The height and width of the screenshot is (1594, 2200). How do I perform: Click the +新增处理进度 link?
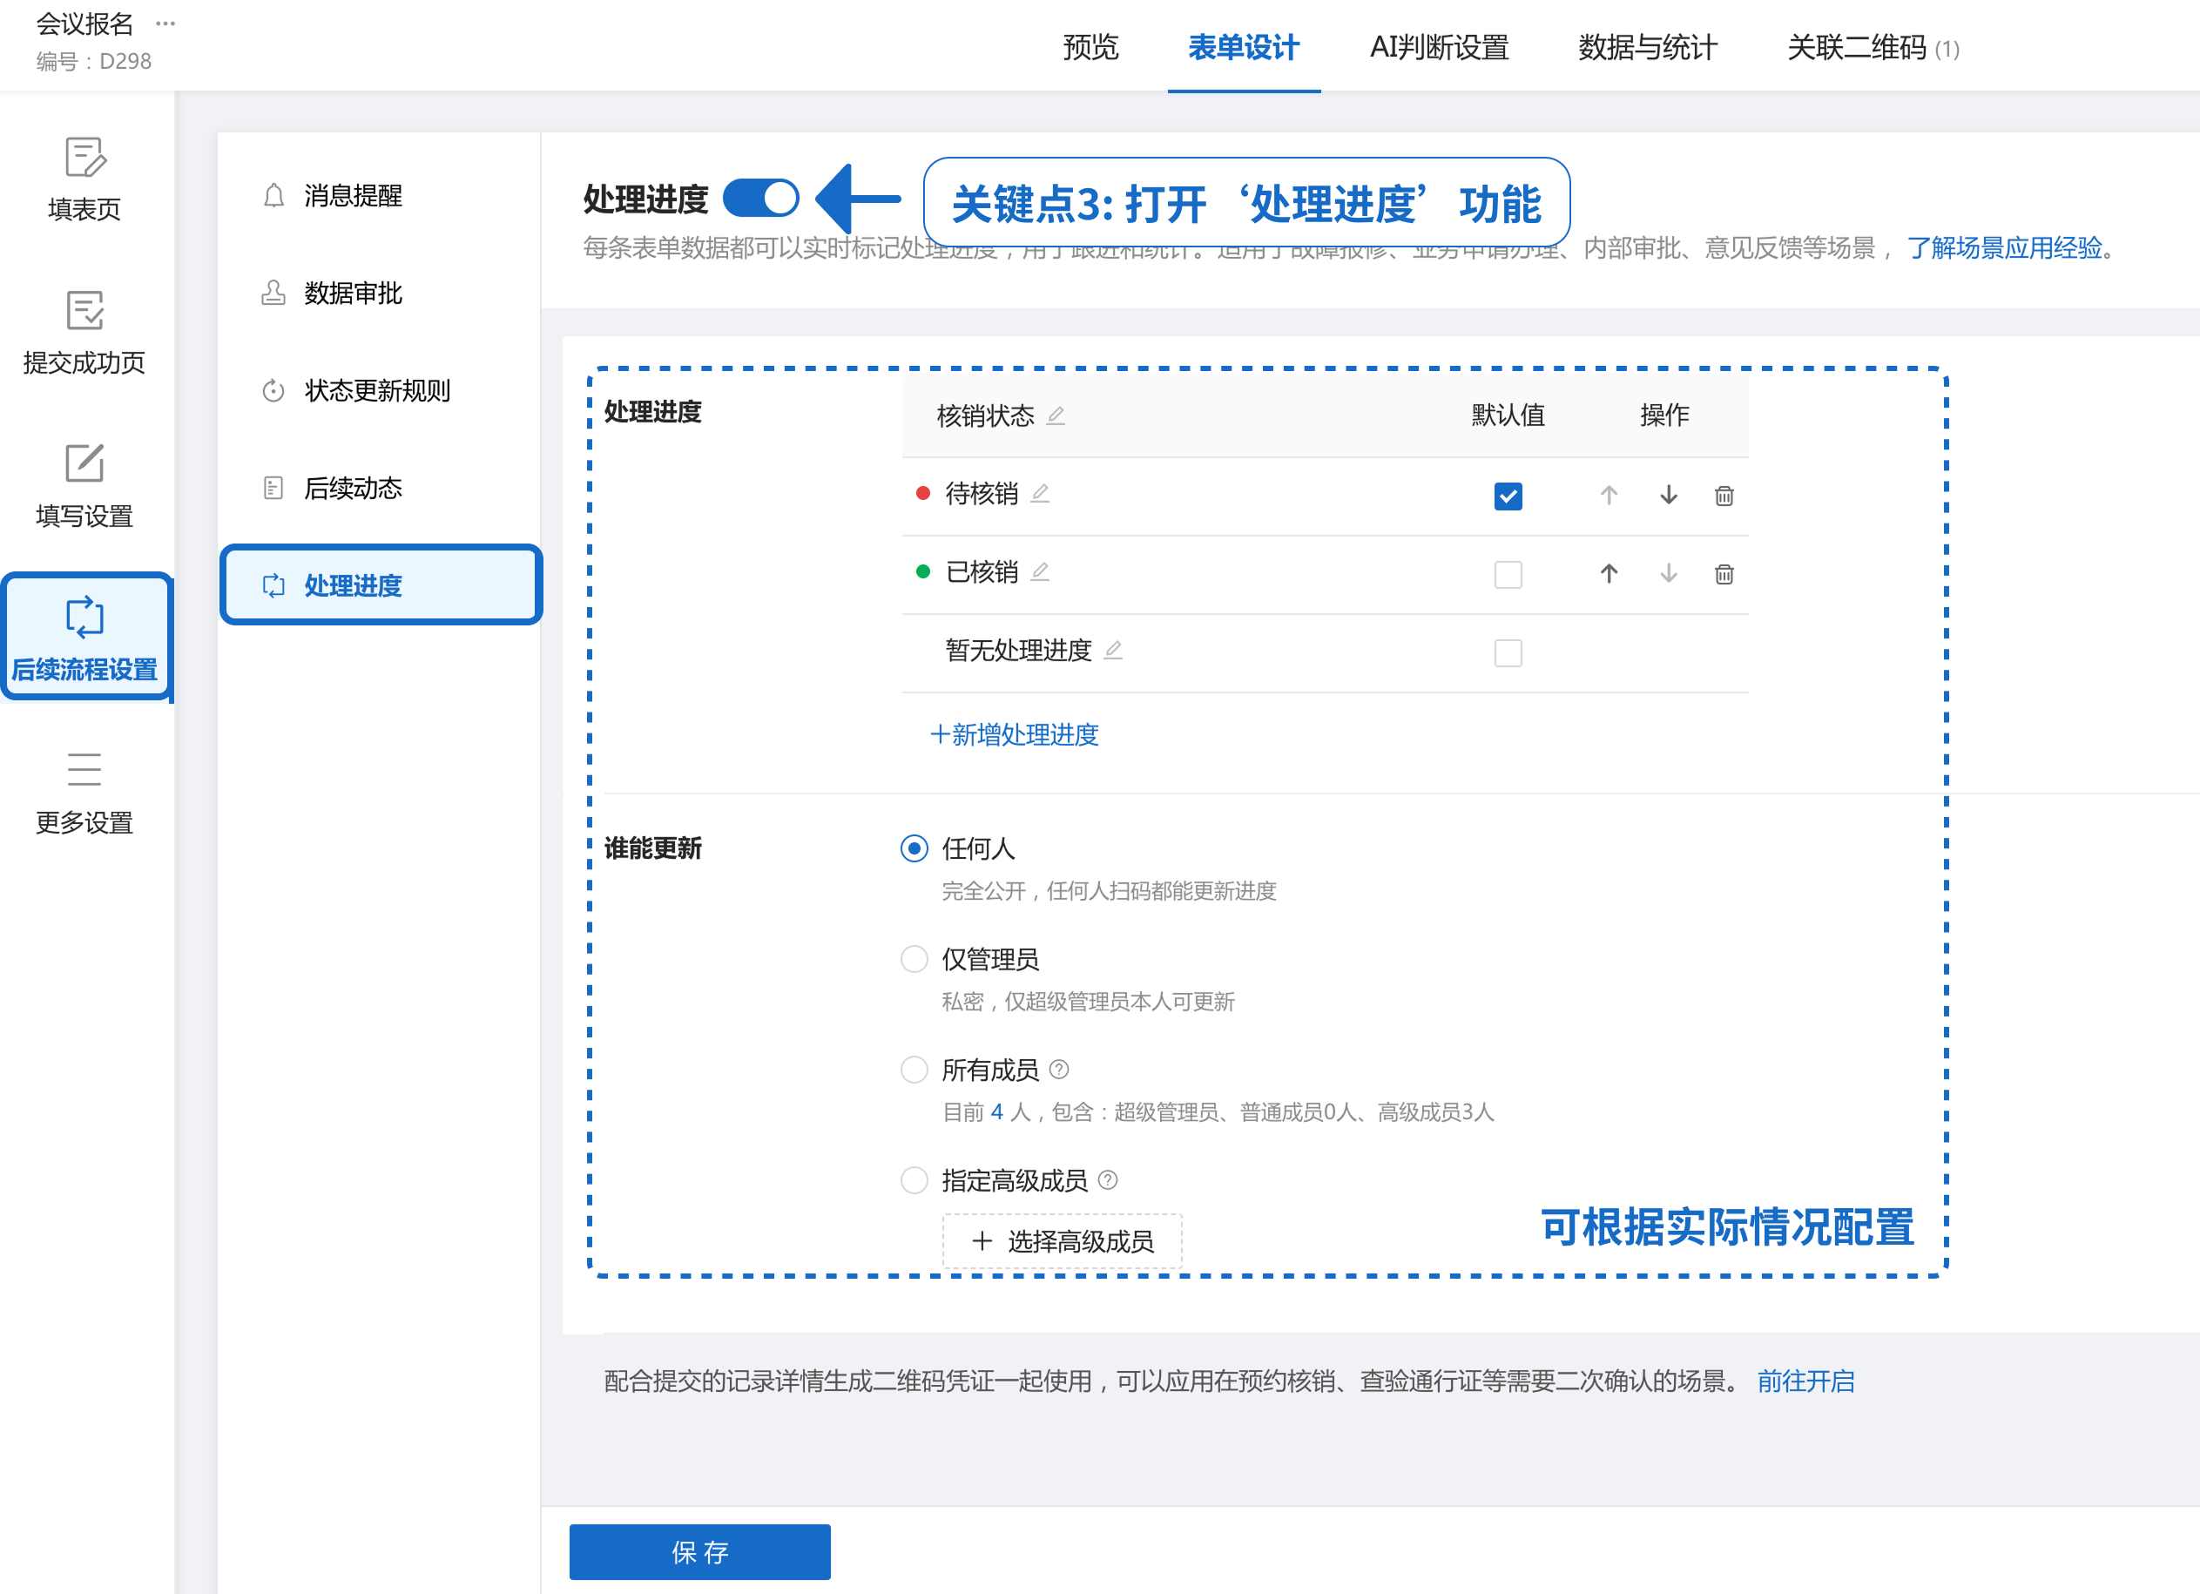(1015, 734)
